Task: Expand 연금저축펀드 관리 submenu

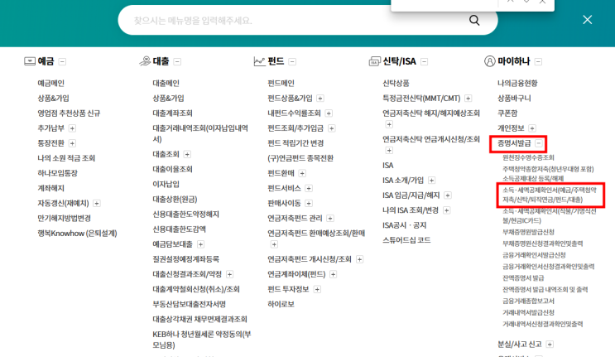Action: click(x=330, y=219)
